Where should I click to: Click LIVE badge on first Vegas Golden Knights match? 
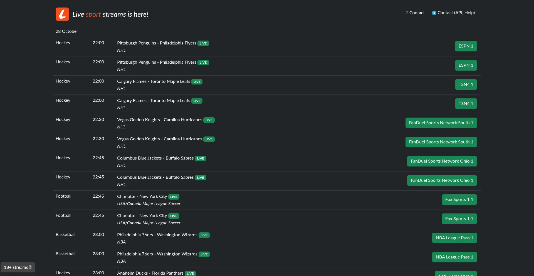[209, 120]
